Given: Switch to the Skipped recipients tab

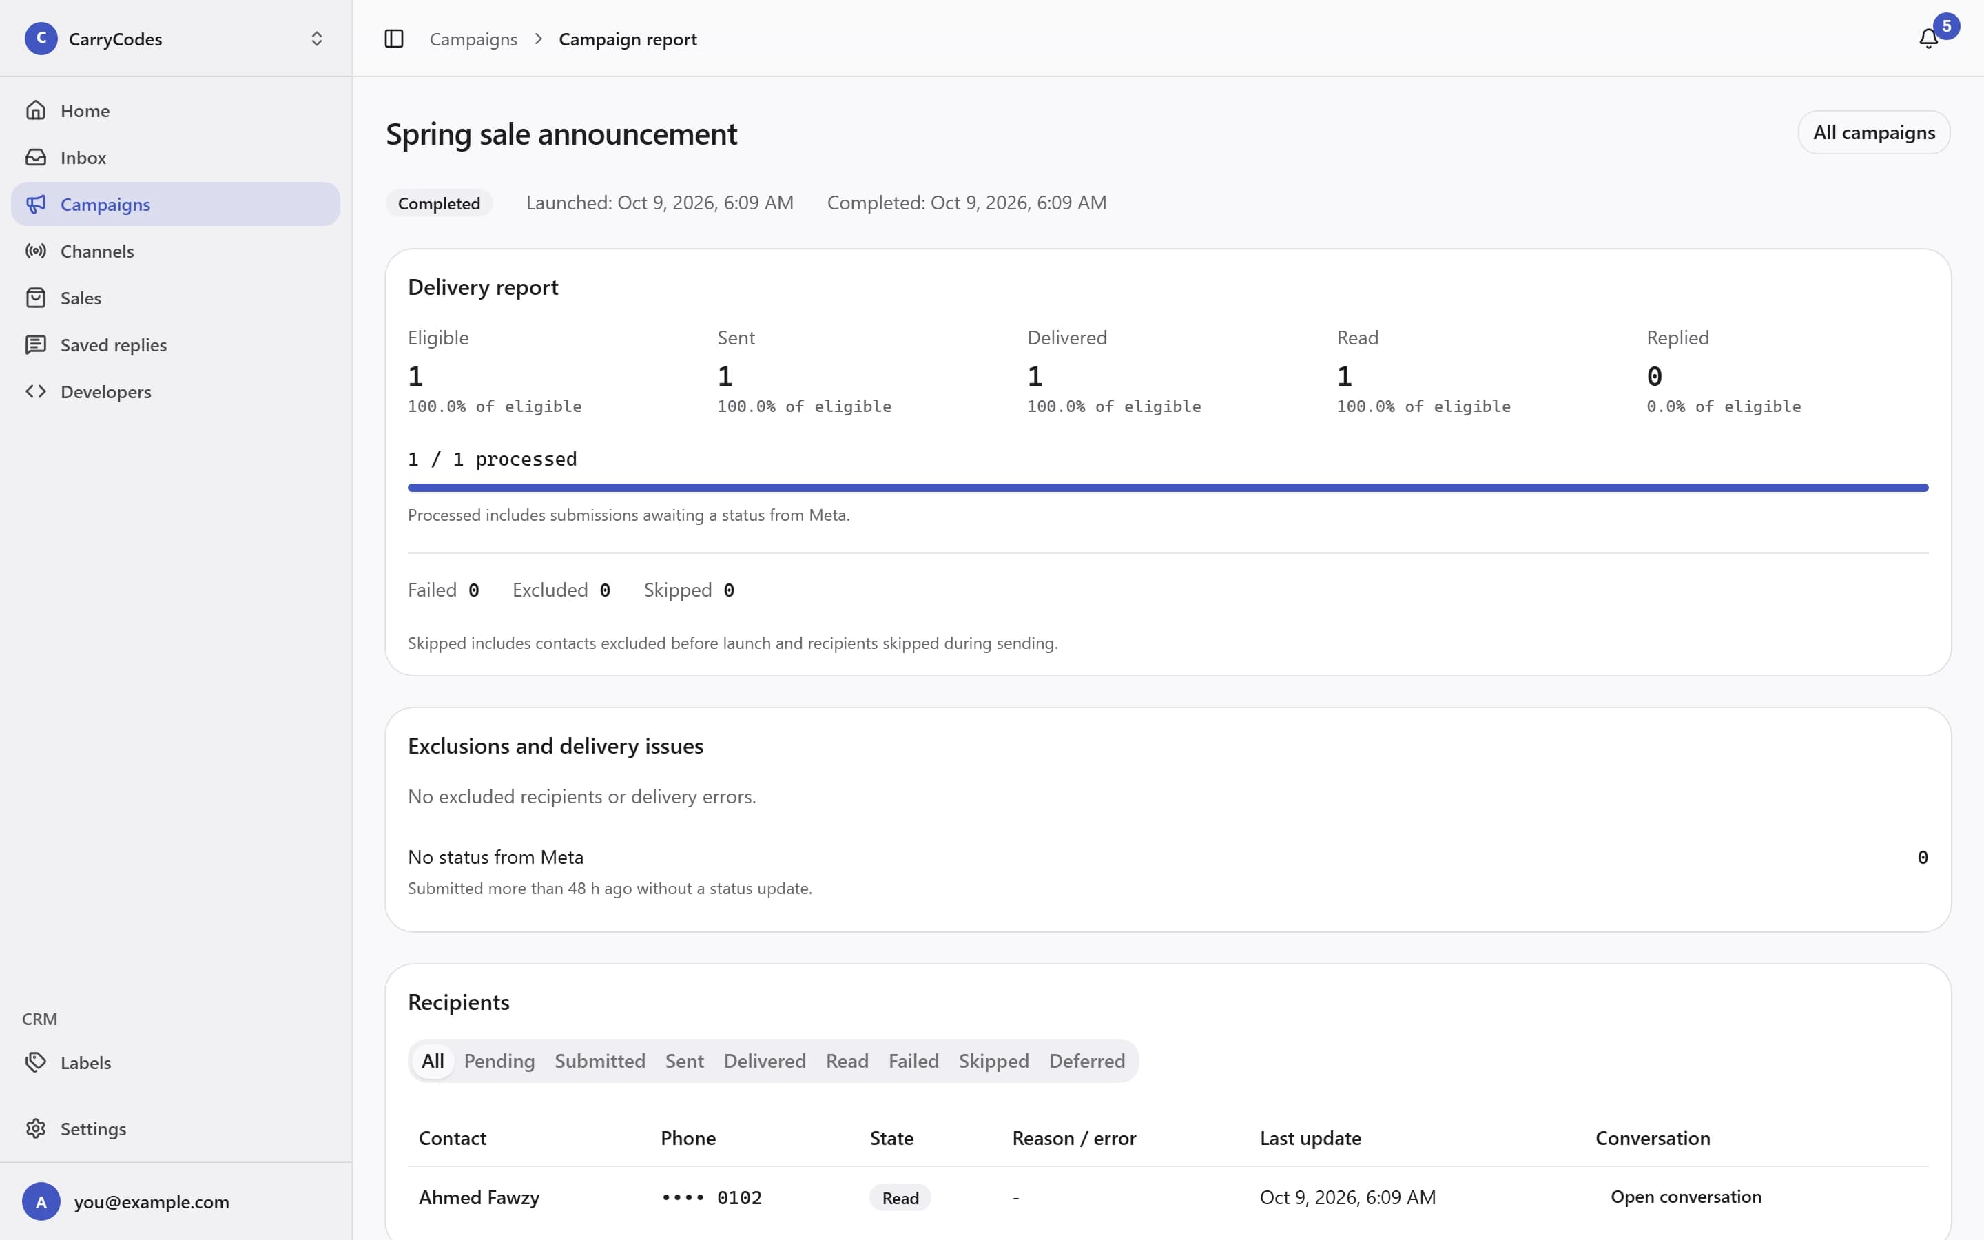Looking at the screenshot, I should 993,1060.
